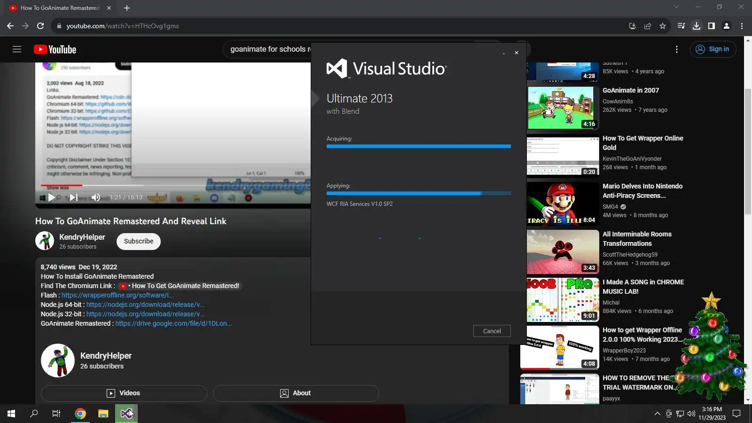The height and width of the screenshot is (423, 752).
Task: Open Node.js 64-bit download link
Action: (145, 305)
